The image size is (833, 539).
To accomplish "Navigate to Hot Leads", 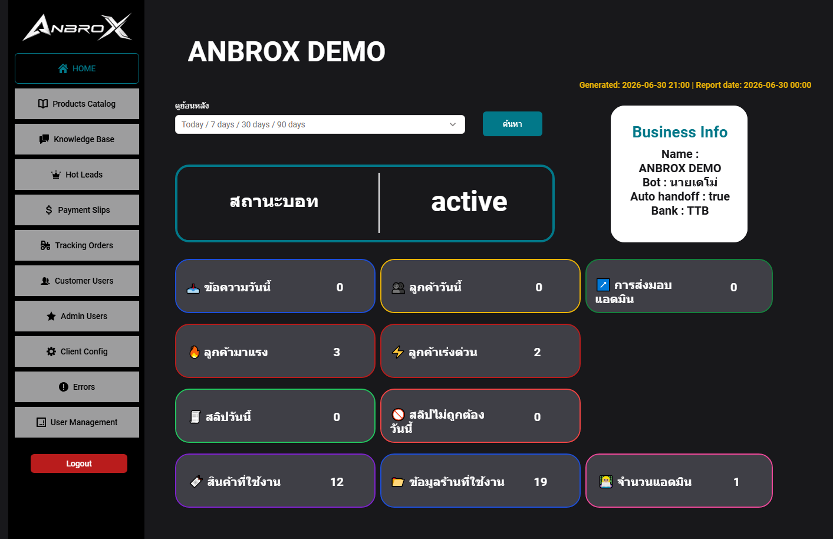I will click(x=77, y=175).
